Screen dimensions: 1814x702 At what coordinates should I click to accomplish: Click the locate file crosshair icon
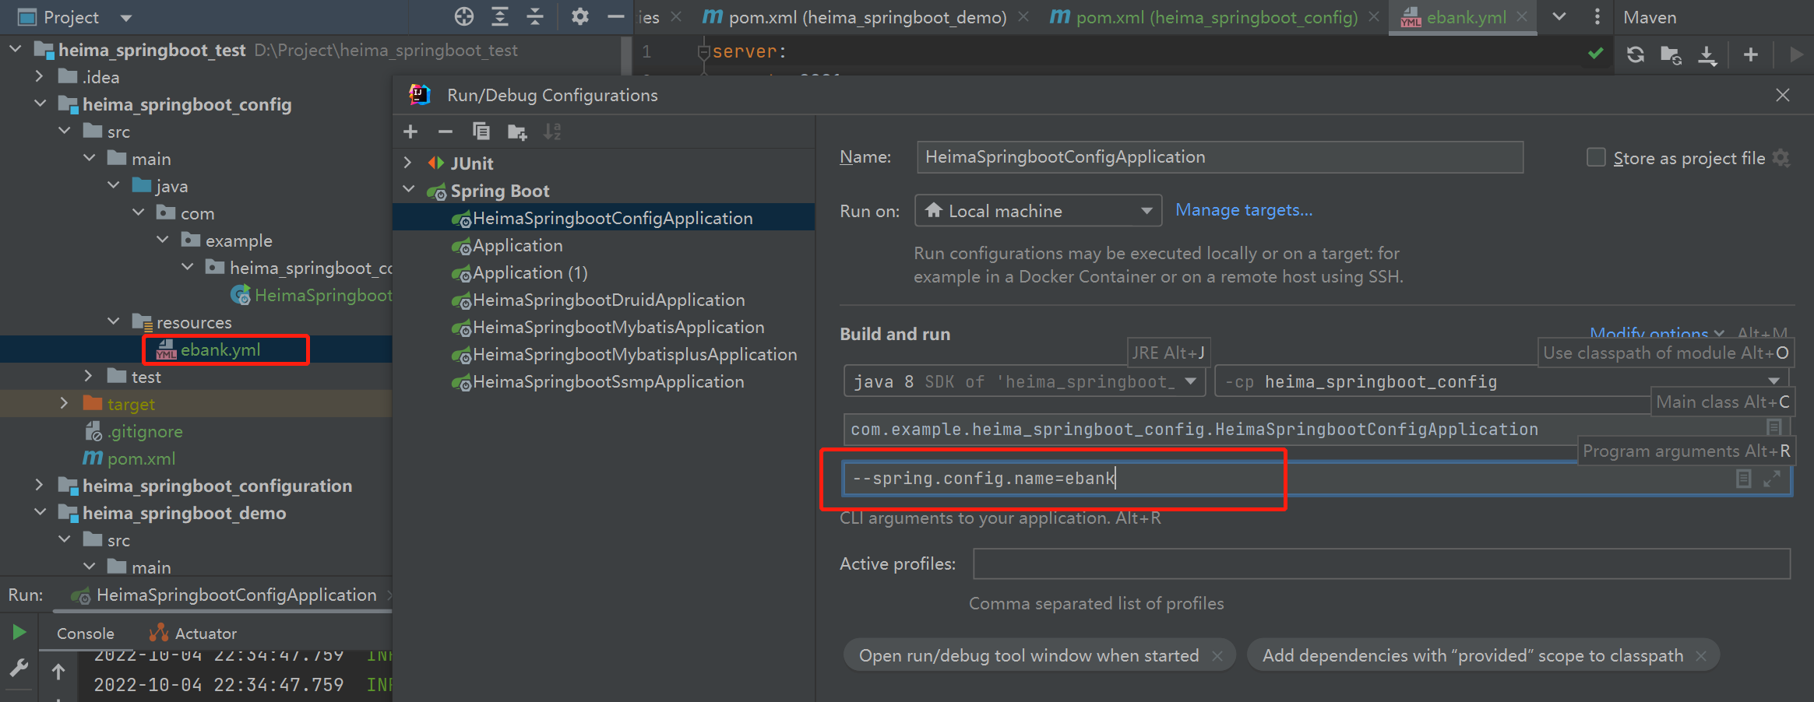pyautogui.click(x=463, y=16)
